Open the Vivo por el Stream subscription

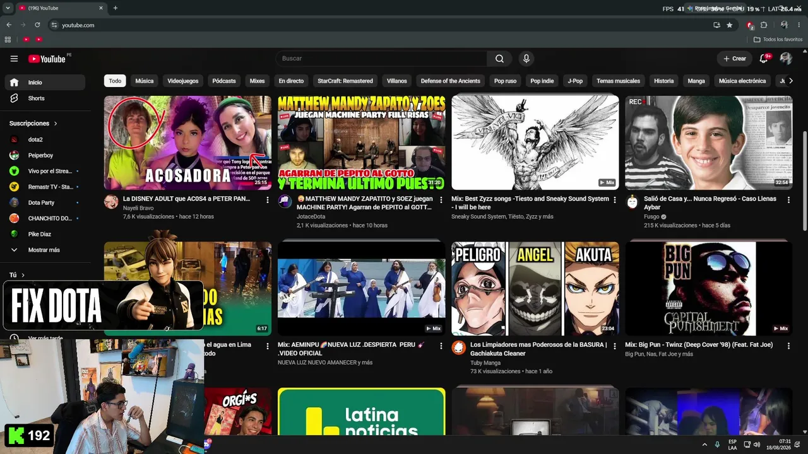click(44, 171)
